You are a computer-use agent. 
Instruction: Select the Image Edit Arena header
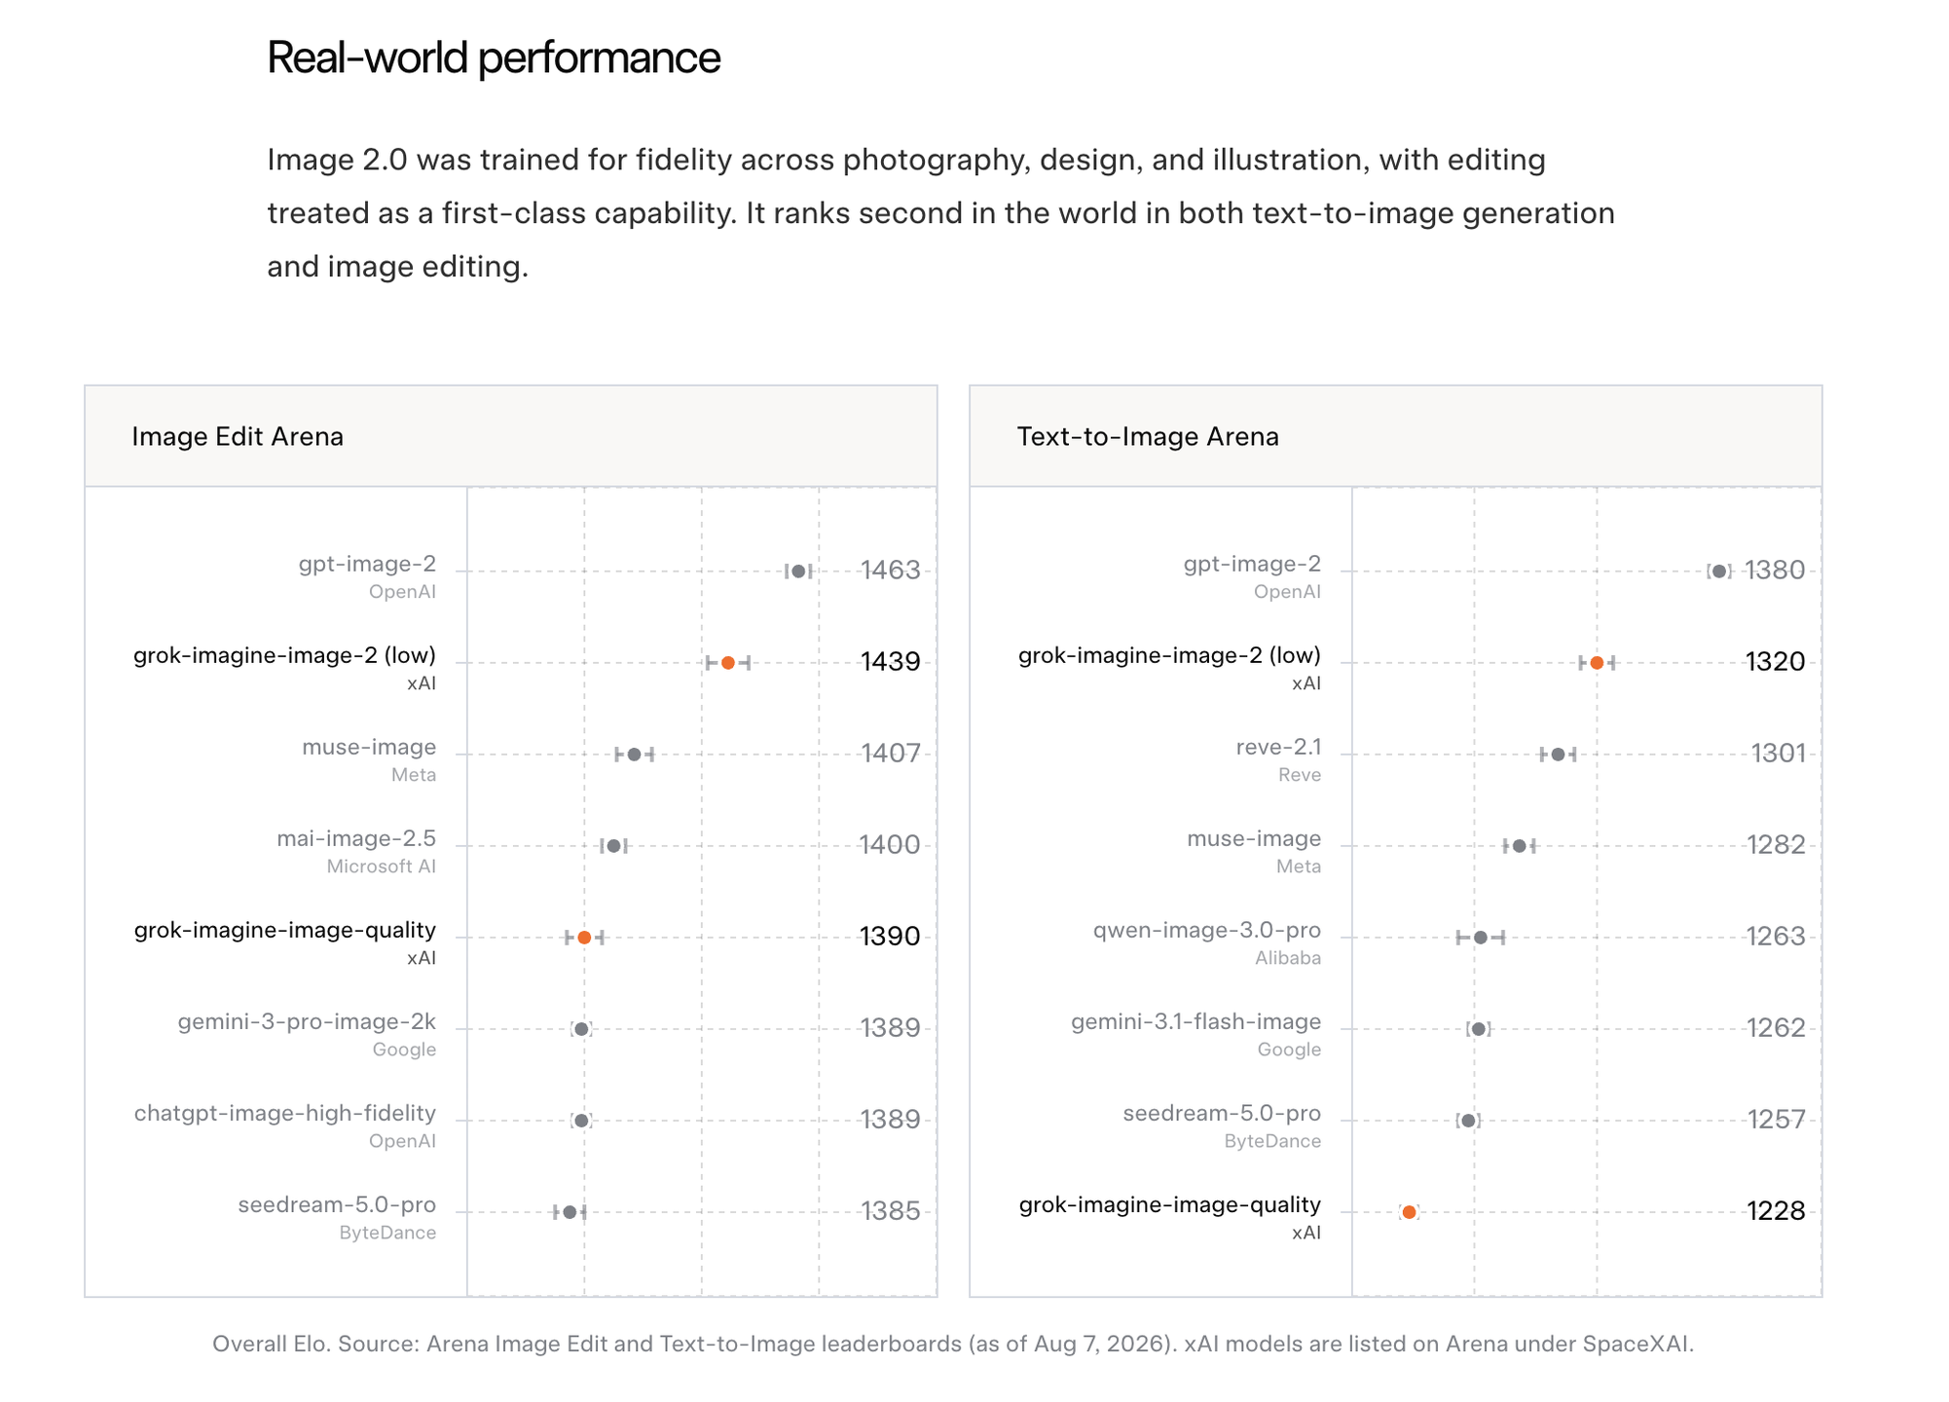click(238, 436)
